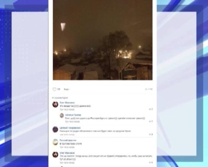Open author name above "В противогазах спите"
Viewport: 208px width, 167px height.
[x=68, y=140]
